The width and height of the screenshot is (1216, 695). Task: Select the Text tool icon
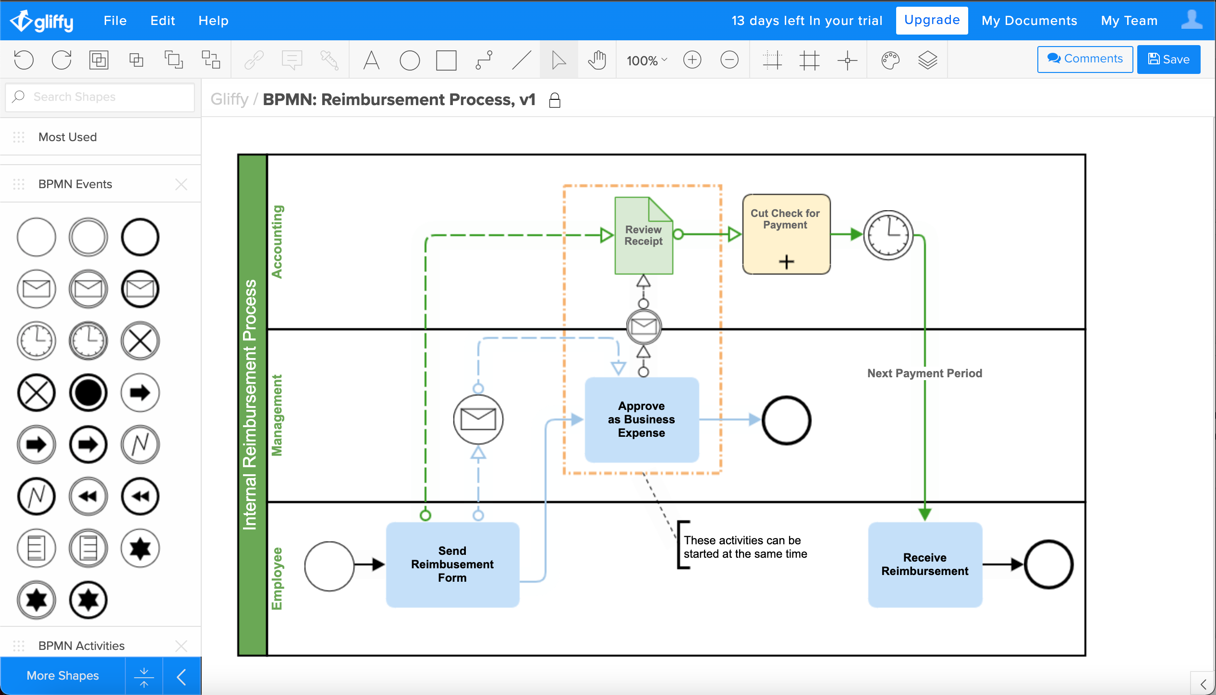tap(371, 60)
